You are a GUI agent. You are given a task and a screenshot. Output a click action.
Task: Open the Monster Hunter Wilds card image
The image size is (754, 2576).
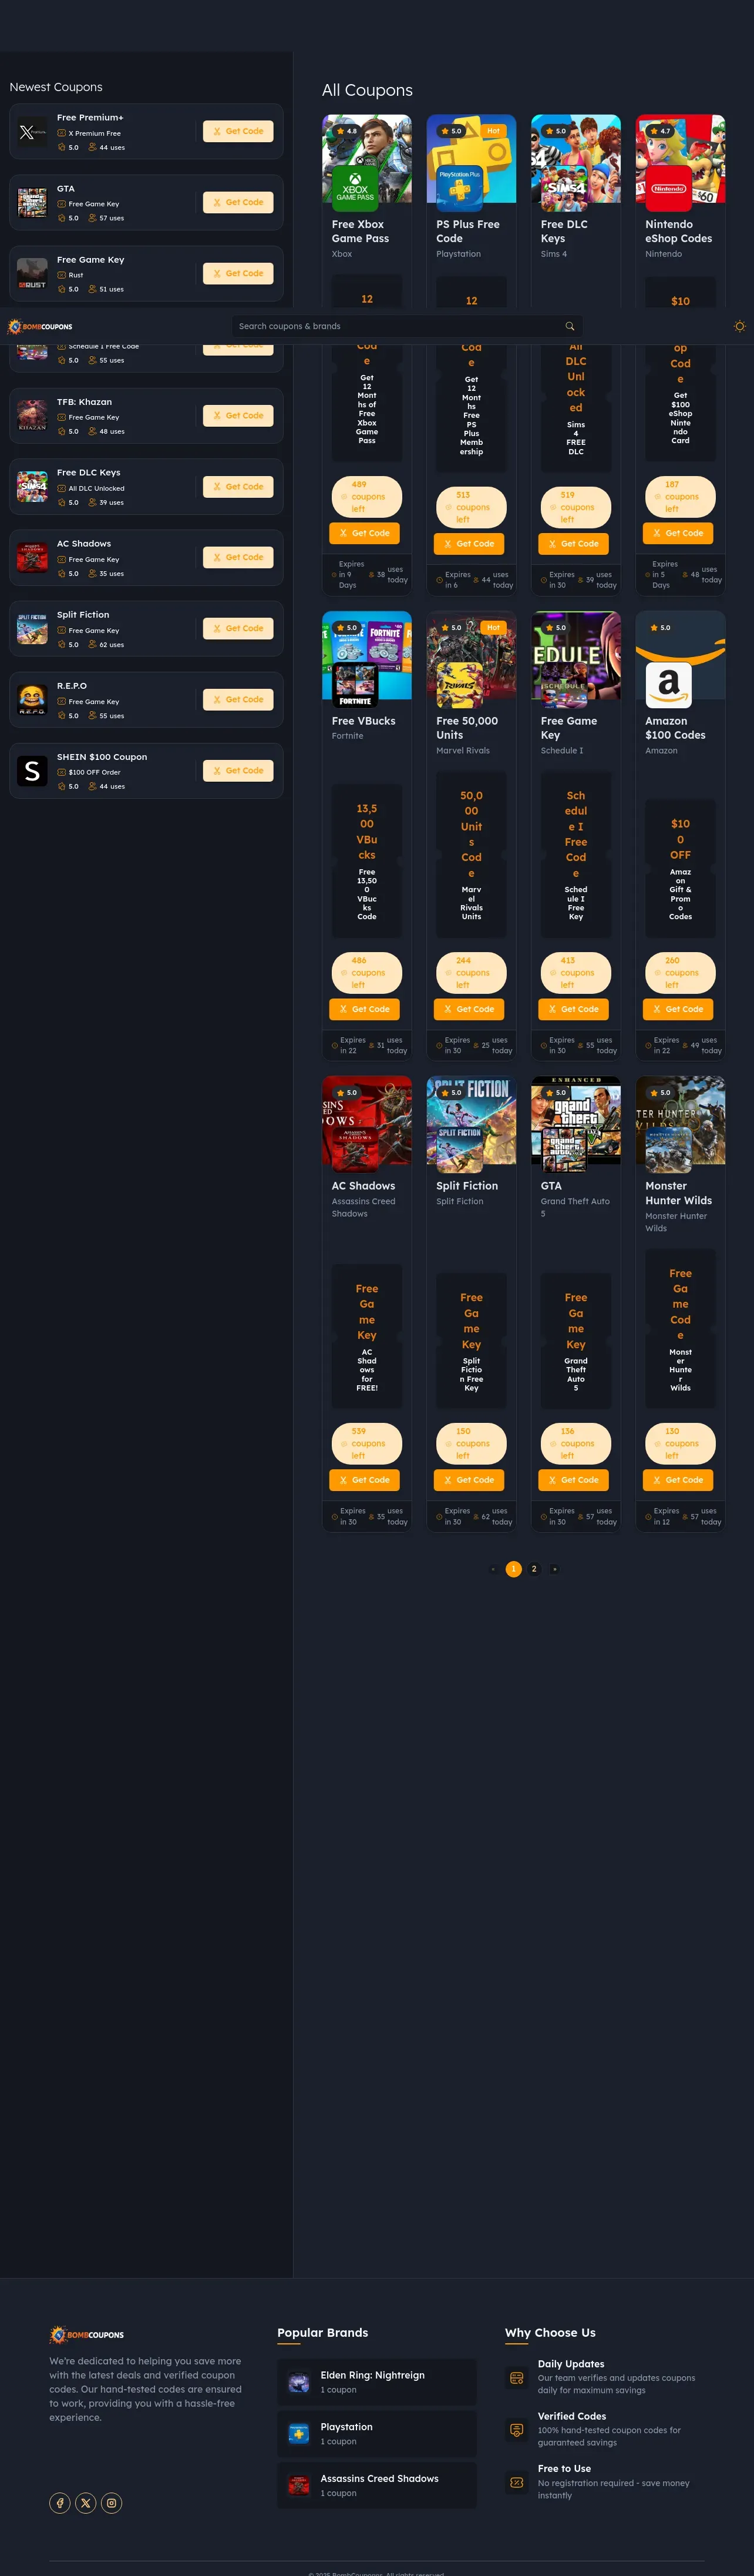[680, 1120]
